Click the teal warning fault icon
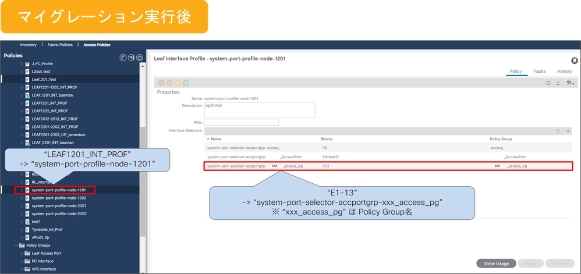This screenshot has width=581, height=274. click(x=186, y=83)
